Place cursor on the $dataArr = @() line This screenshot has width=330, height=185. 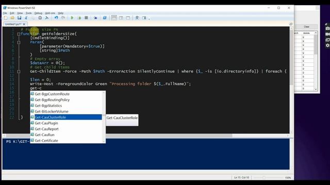tap(47, 63)
